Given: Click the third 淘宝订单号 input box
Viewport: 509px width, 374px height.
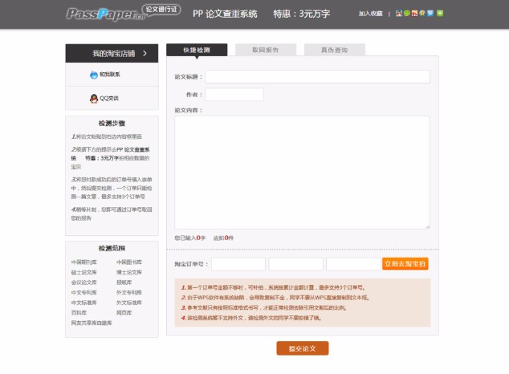Looking at the screenshot, I should point(353,264).
